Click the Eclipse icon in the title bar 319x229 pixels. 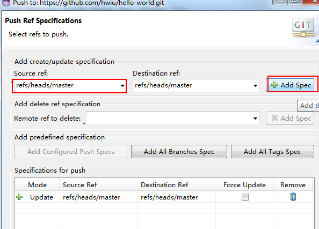6,3
